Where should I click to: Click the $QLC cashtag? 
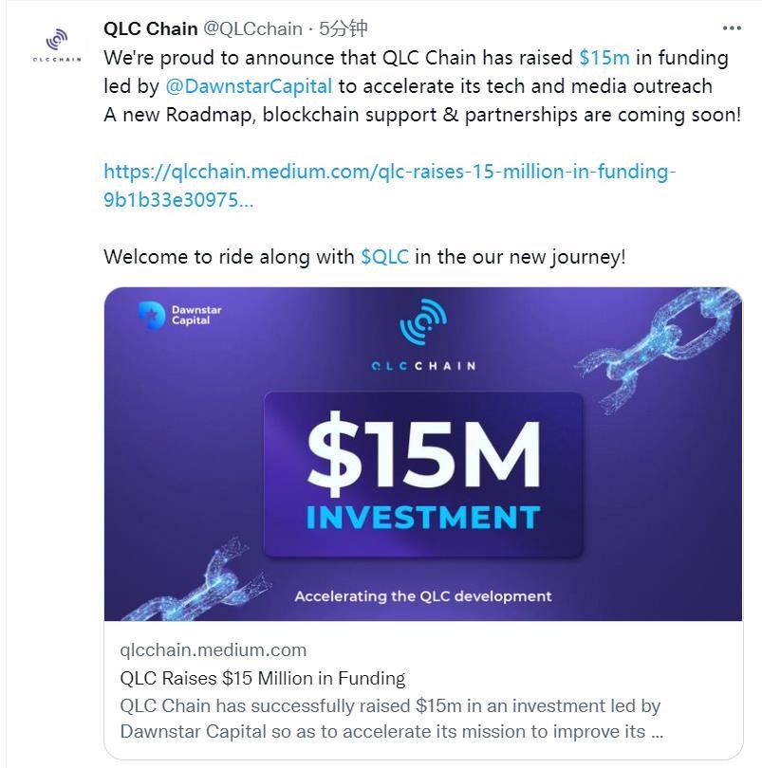384,257
